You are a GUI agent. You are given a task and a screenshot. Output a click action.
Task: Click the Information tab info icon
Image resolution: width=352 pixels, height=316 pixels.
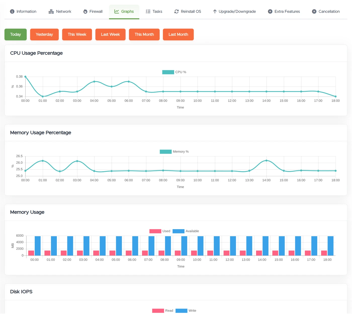coord(12,12)
